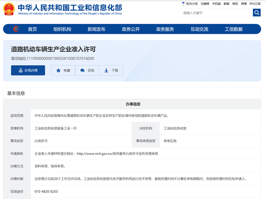Click the chat bubble icon for 咨询
Viewport: 265px width, 199px height.
83,70
